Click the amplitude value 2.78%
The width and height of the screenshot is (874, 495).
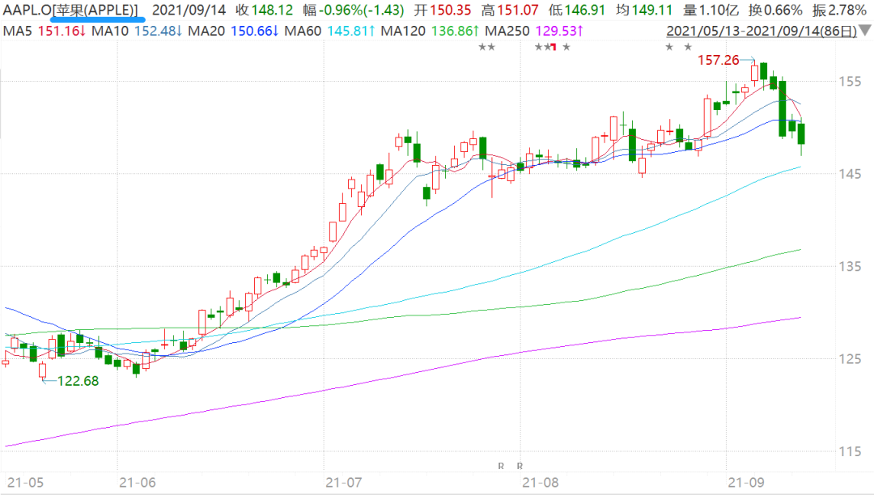click(x=847, y=10)
